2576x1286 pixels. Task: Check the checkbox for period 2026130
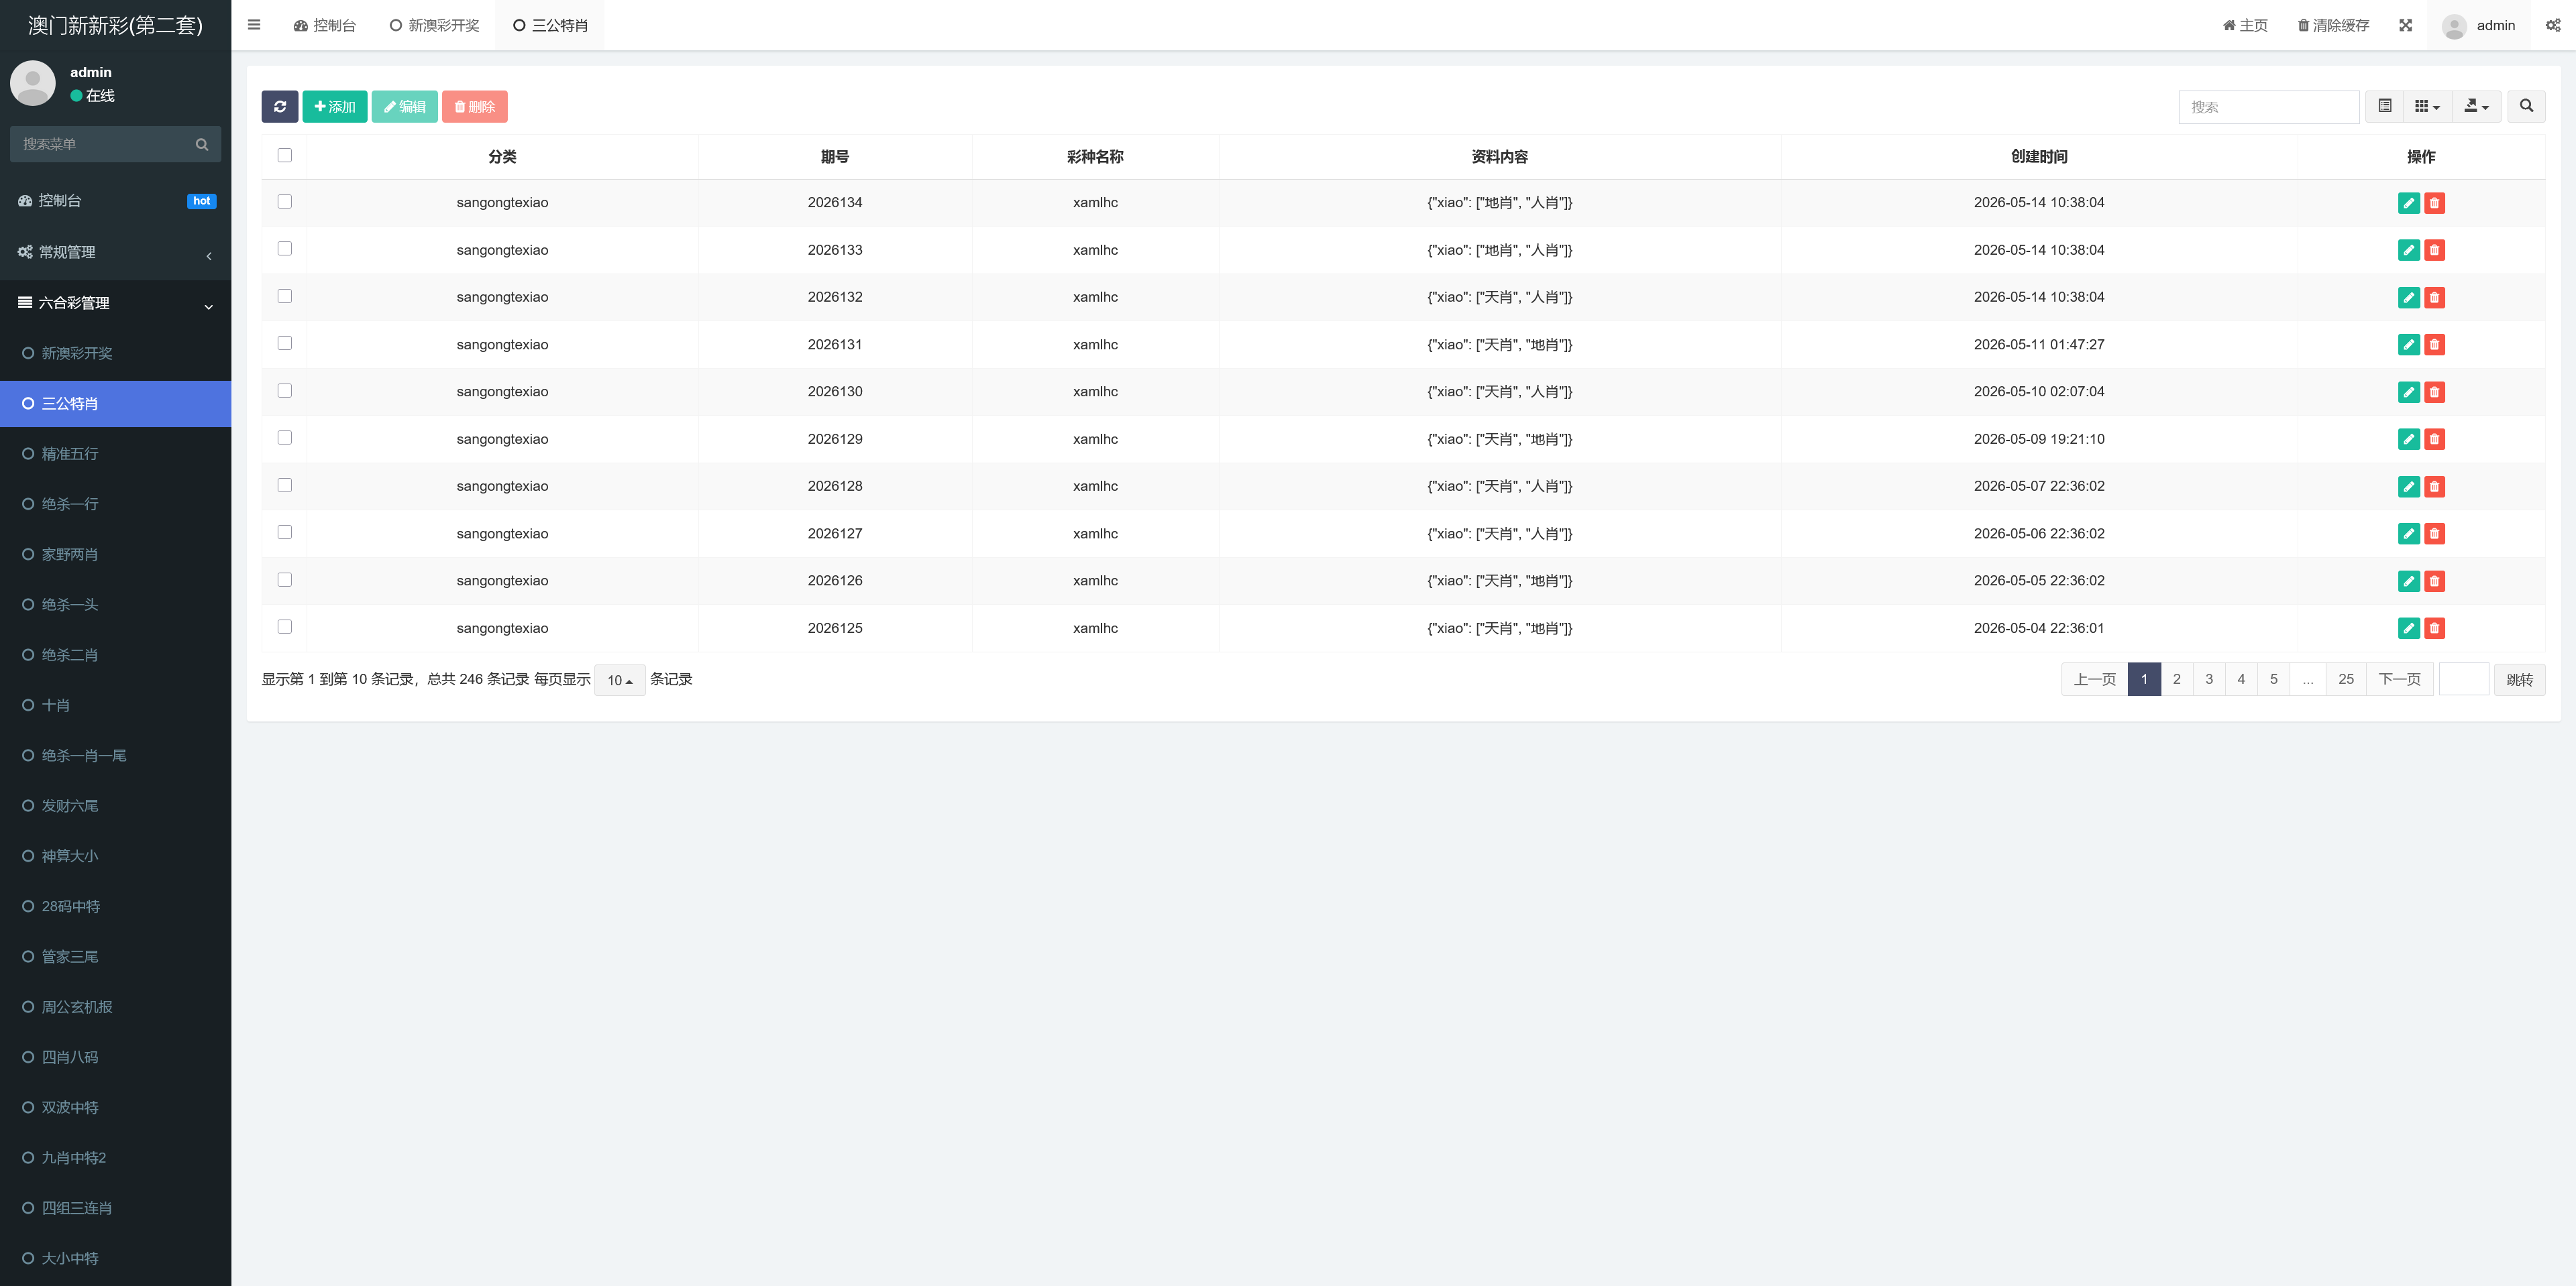tap(285, 391)
